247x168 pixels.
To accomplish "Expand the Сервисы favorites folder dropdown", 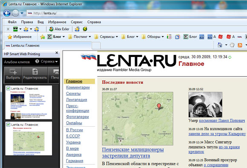I will 117,37.
